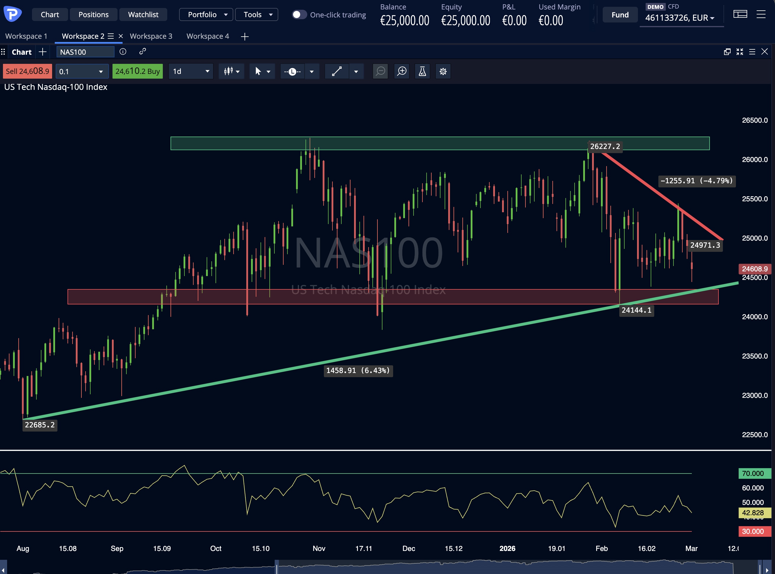Select the trend line drawing tool
Screen dimensions: 775x574
[337, 71]
